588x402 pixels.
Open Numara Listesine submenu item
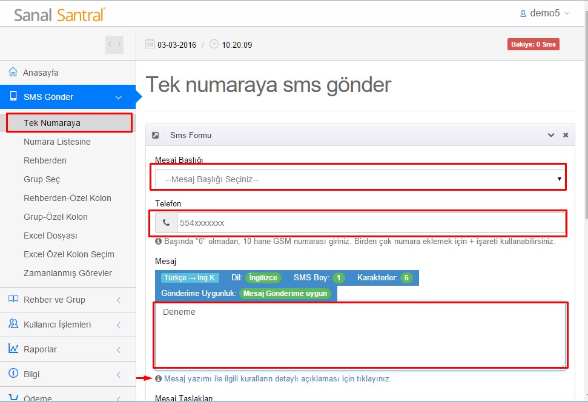[x=57, y=142]
